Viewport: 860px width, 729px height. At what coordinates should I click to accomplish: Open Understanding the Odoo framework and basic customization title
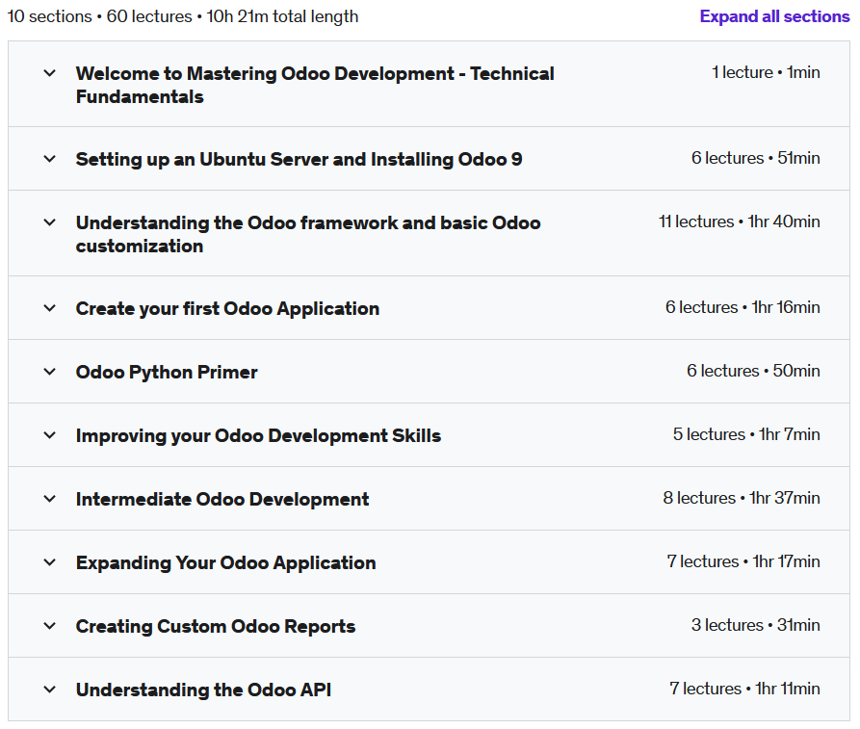[x=308, y=234]
